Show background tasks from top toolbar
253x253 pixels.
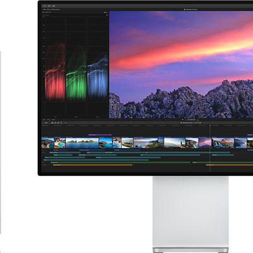pos(54,6)
